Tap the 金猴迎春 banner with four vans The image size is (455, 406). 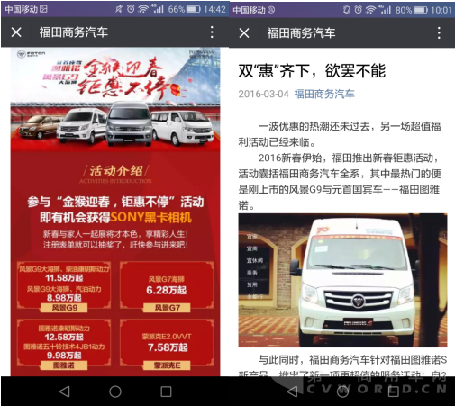(x=115, y=99)
